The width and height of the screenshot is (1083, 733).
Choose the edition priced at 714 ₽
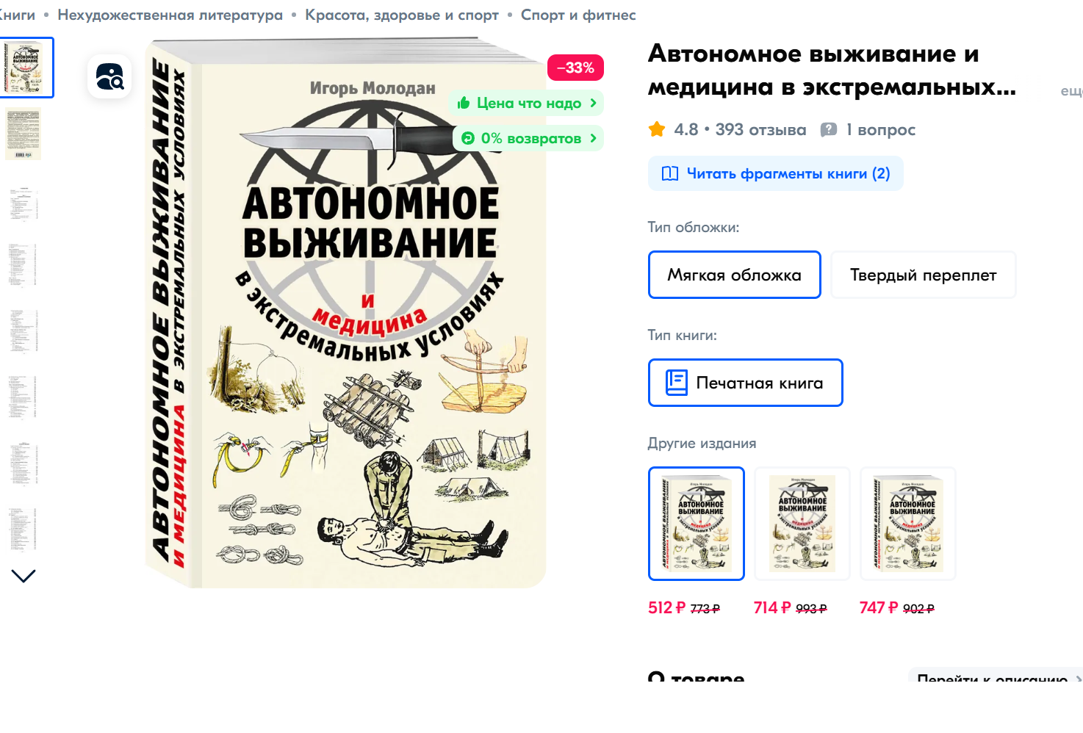(802, 523)
